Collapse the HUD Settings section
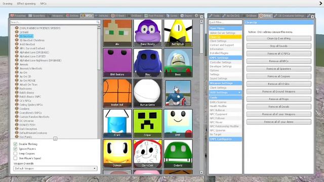 click(225, 93)
